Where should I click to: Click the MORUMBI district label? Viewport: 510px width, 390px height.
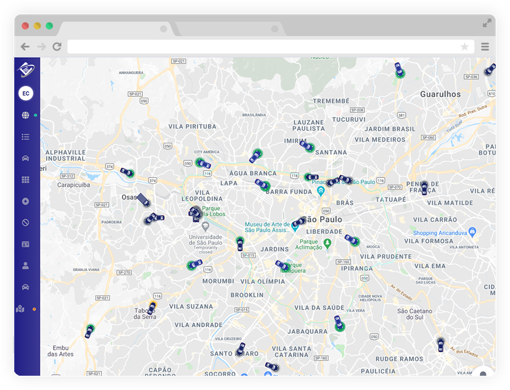tap(218, 281)
